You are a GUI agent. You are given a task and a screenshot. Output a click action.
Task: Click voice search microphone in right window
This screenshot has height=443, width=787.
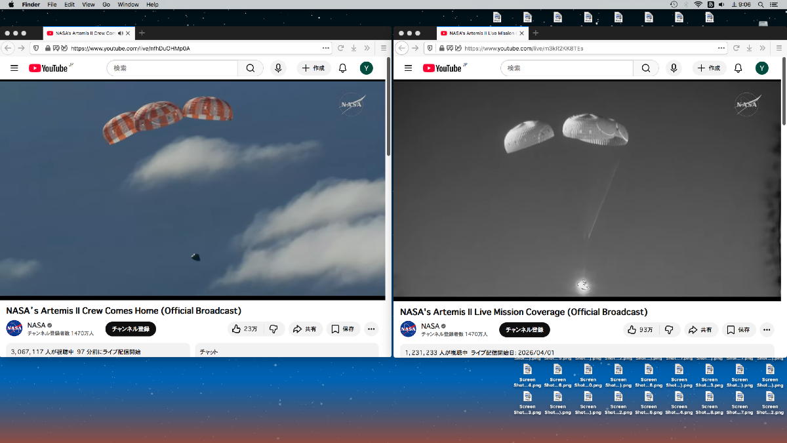(673, 68)
